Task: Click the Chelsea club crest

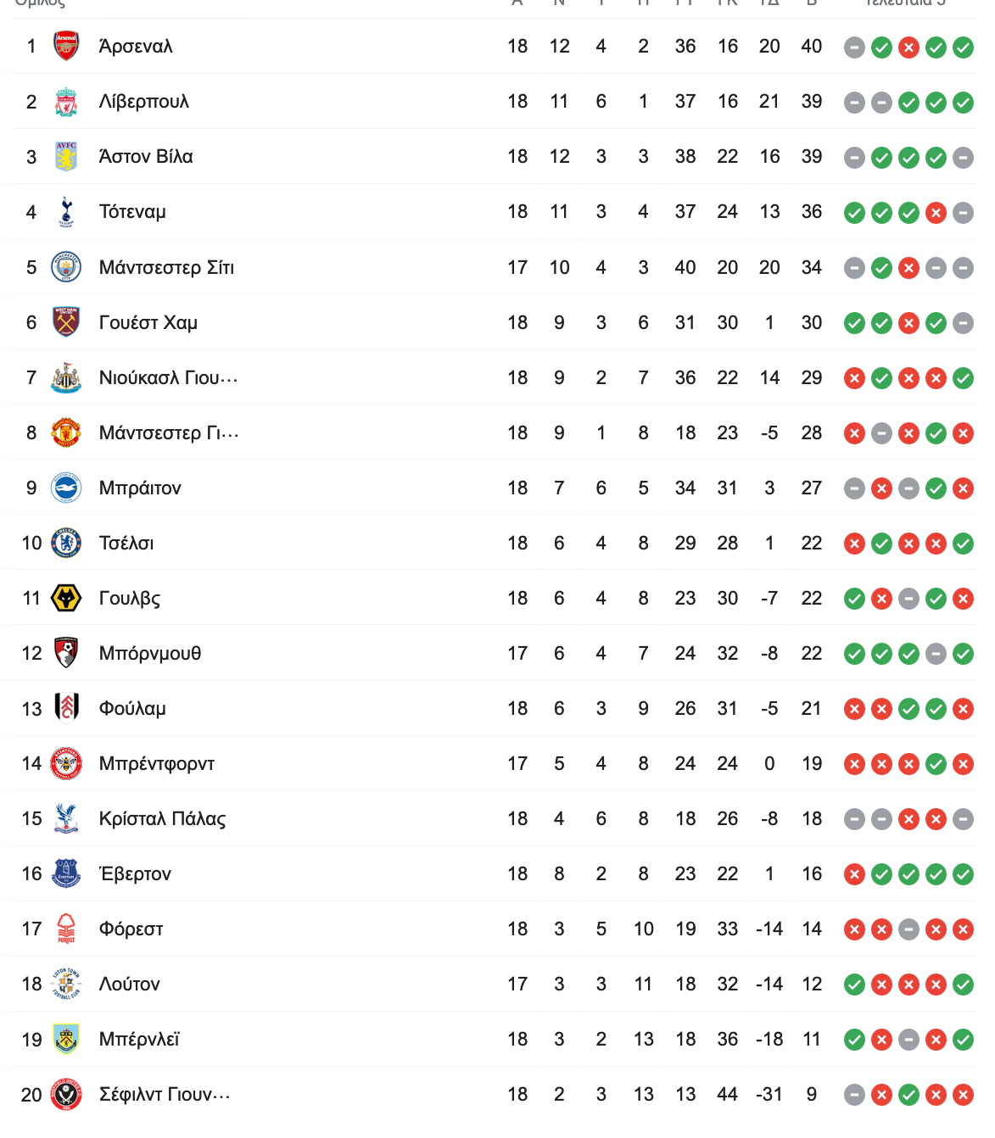Action: pos(66,543)
